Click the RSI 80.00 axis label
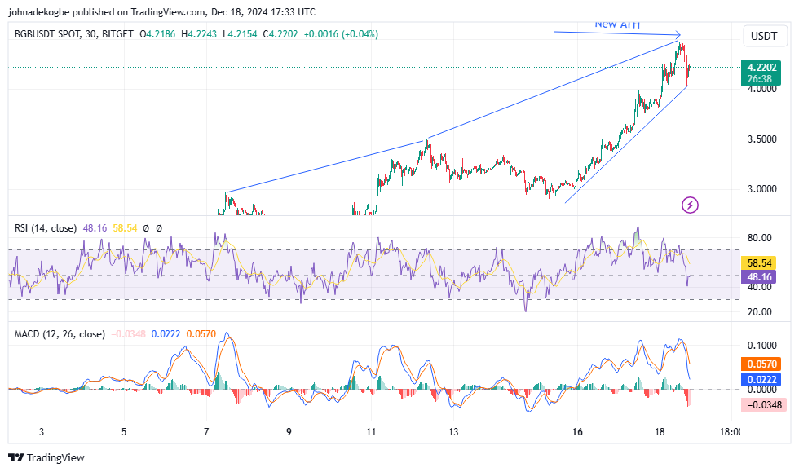This screenshot has width=799, height=472. pos(759,238)
